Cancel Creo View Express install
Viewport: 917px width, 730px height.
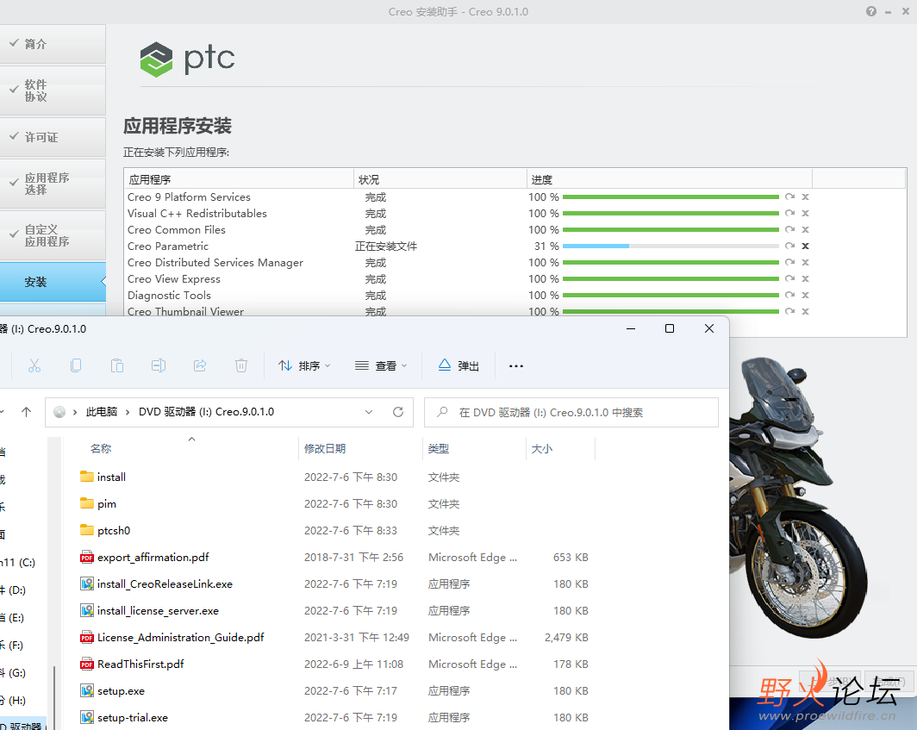805,279
